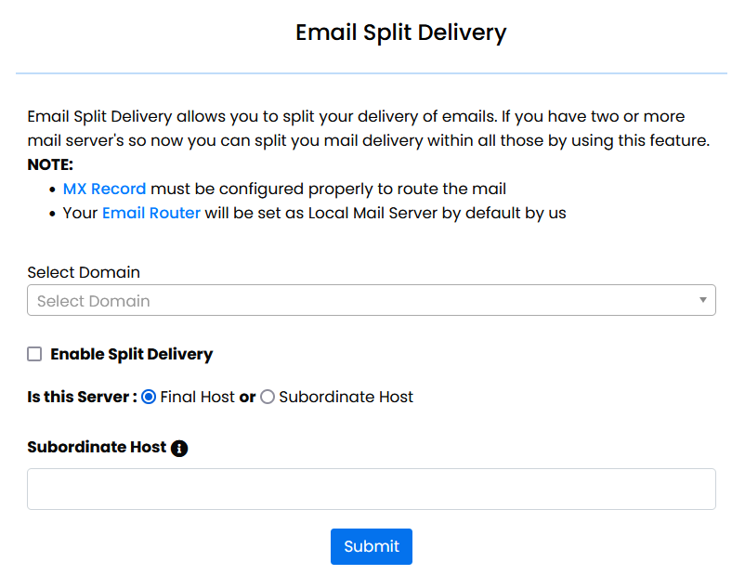The height and width of the screenshot is (588, 745).
Task: Follow the Email Router link
Action: point(150,213)
